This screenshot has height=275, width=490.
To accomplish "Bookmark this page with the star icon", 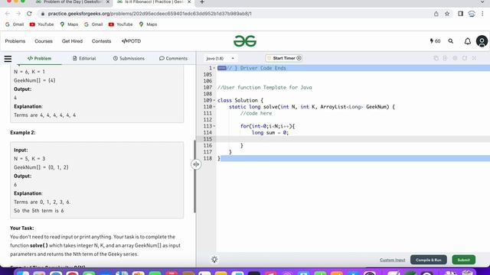I will pos(447,14).
